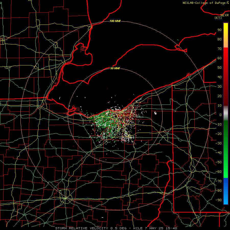Click the -20 value on velocity scale
Viewport: 230px width, 230px height.
tap(218, 134)
